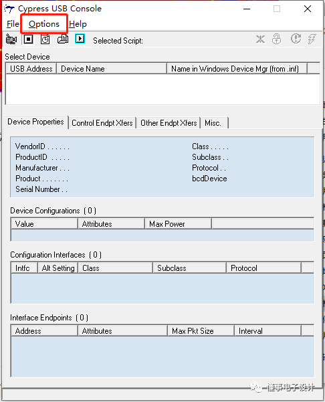The height and width of the screenshot is (402, 325).
Task: Click the Interface Endpoints ( 0 ) heading
Action: [49, 318]
